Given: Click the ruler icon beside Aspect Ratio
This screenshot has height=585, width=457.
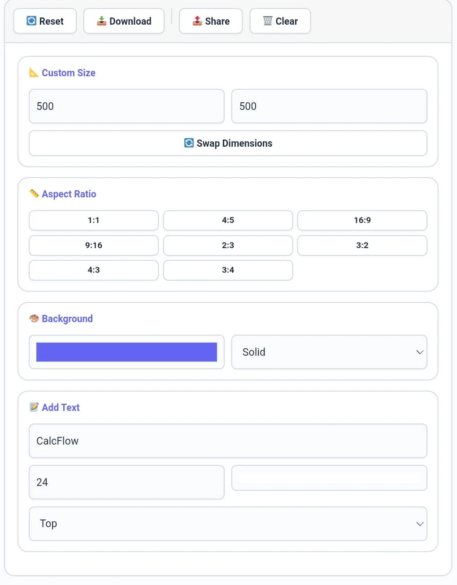Looking at the screenshot, I should 35,193.
